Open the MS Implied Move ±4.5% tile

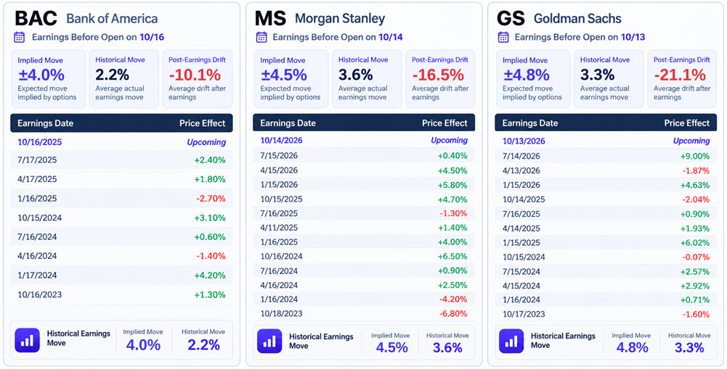coord(291,79)
